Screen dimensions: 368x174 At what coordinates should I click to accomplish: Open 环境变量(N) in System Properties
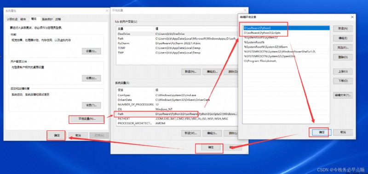[86, 119]
